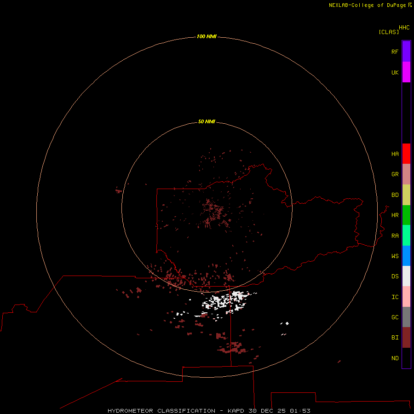The height and width of the screenshot is (414, 414).
Task: Click the HR legend label
Action: click(x=395, y=215)
